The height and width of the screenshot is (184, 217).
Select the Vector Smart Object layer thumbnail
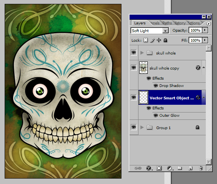(x=144, y=97)
